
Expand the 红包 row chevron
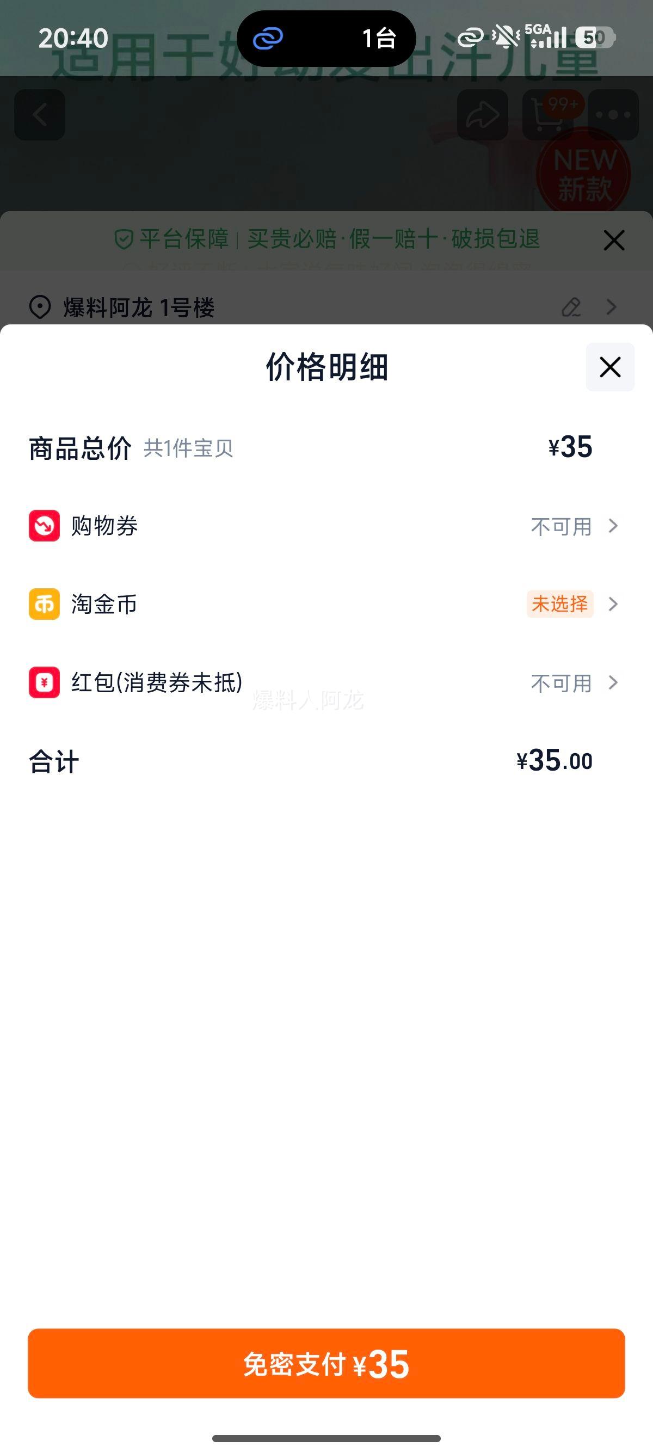pos(613,682)
